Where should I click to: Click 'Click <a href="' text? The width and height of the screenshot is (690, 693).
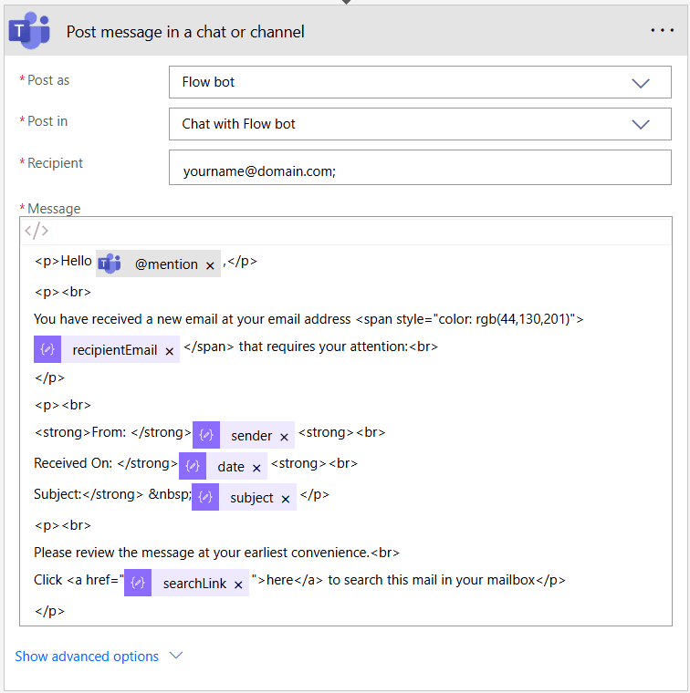pyautogui.click(x=78, y=580)
